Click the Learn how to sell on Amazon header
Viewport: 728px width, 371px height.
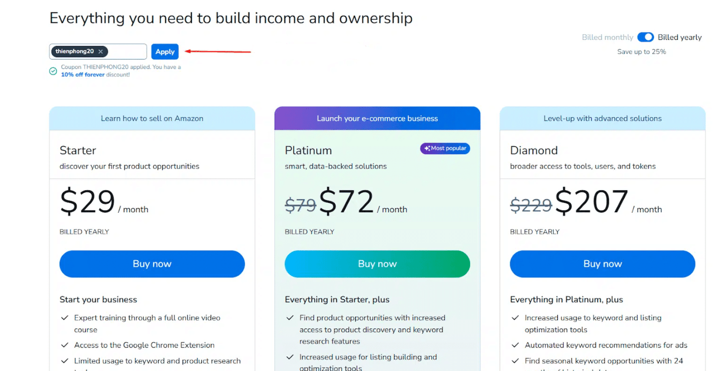point(152,119)
